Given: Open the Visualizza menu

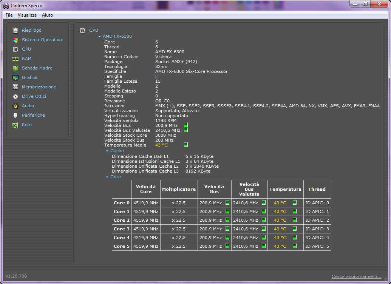Looking at the screenshot, I should click(x=27, y=15).
